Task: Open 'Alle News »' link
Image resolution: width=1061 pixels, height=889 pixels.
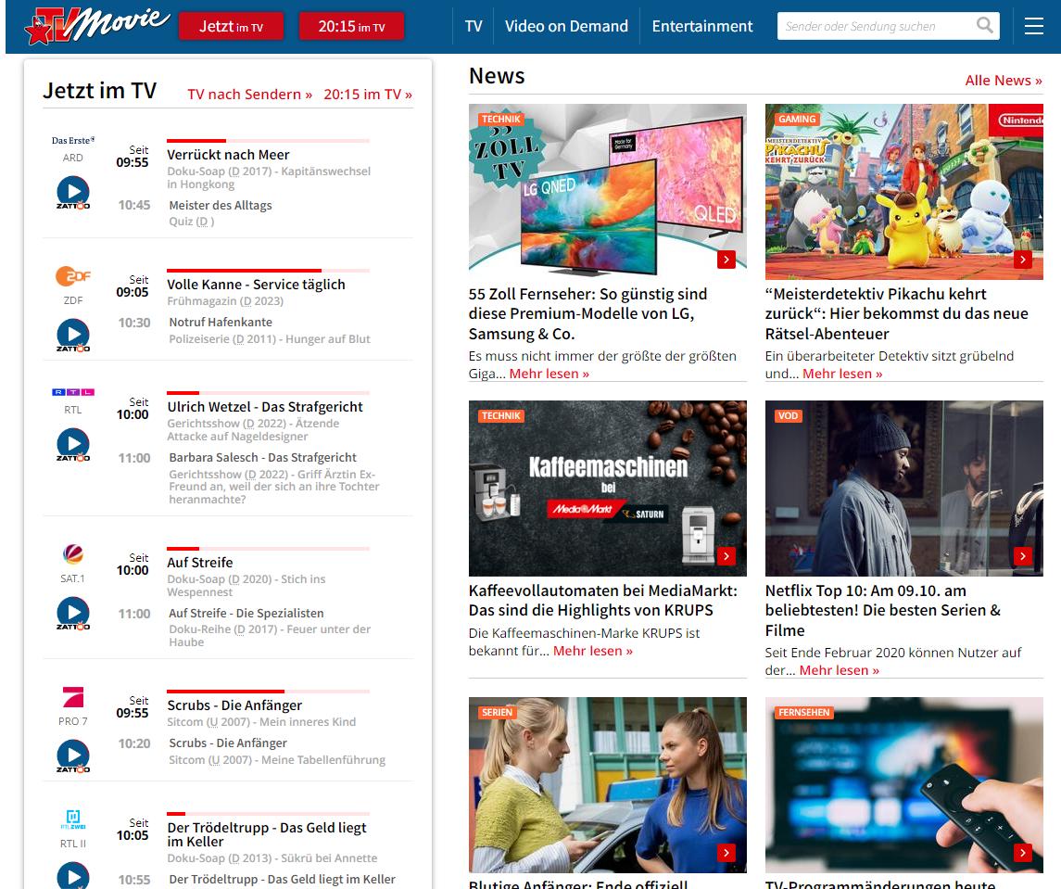Action: (x=1004, y=80)
